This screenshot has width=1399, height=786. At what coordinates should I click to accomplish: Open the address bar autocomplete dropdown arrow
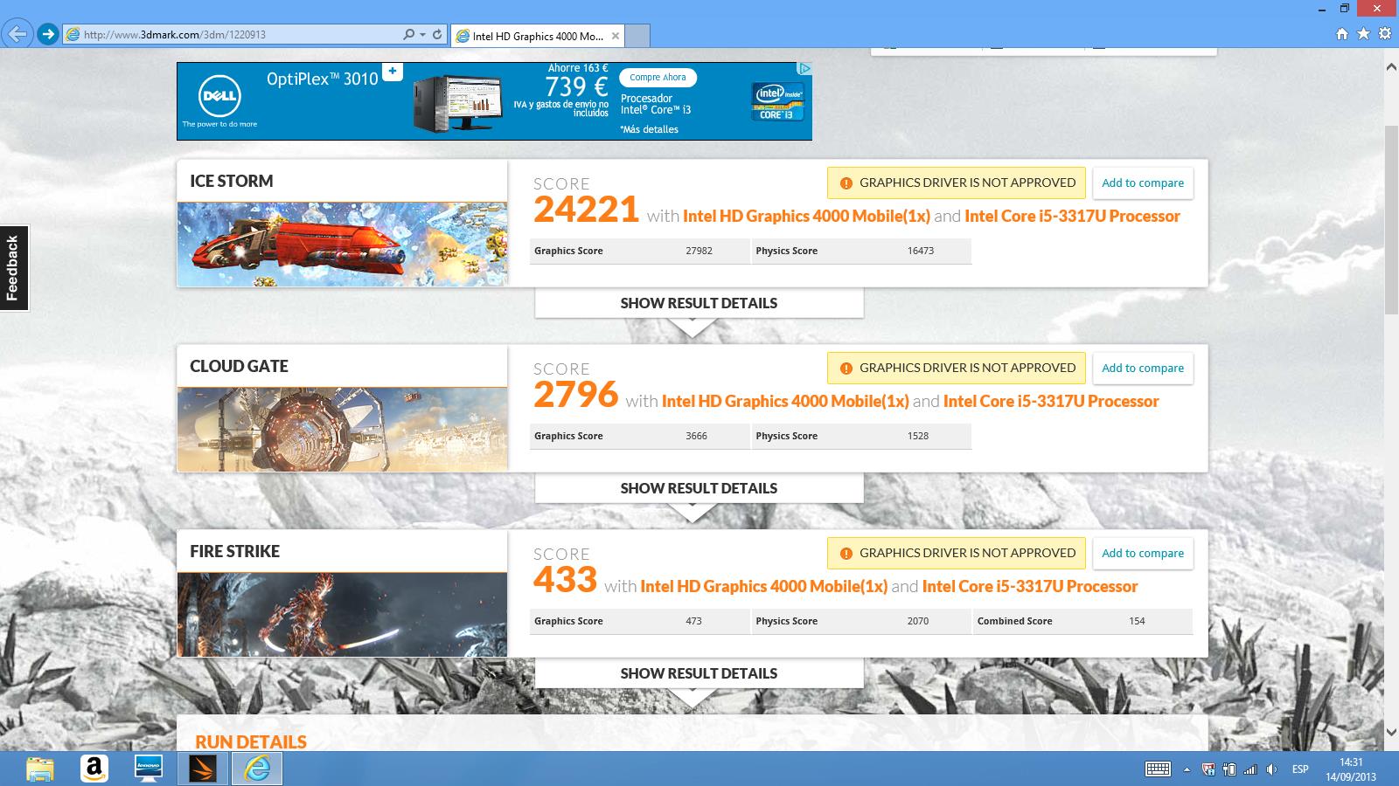[x=423, y=35]
